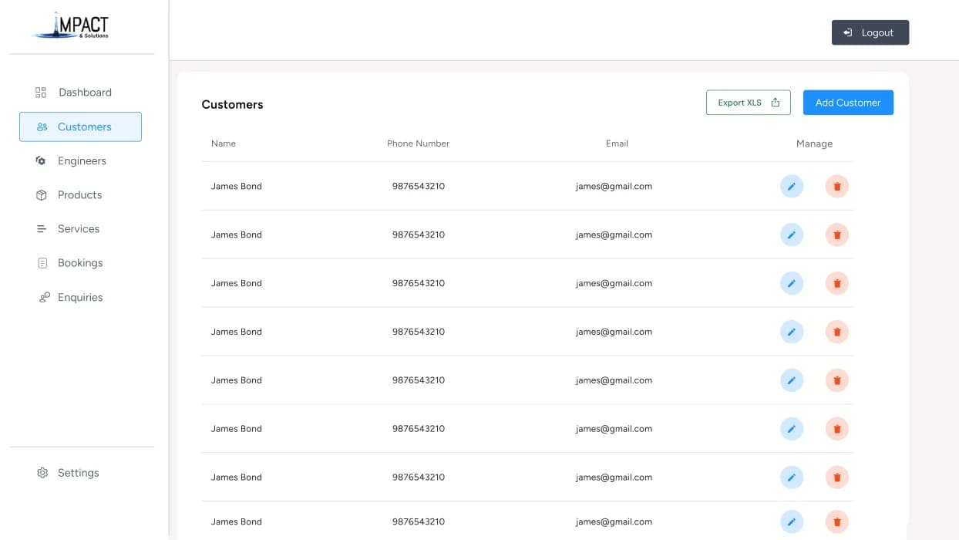This screenshot has height=540, width=959.
Task: Click phone number 9876543210 in the fifth row
Action: tap(419, 380)
